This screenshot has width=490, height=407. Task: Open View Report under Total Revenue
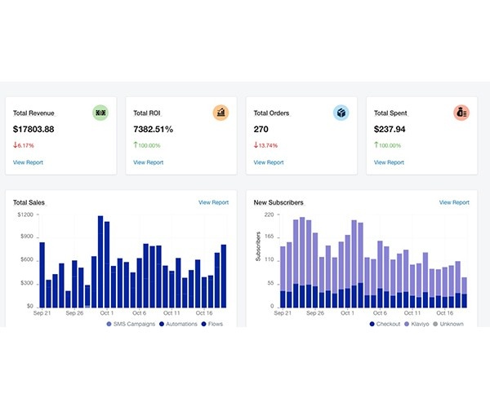28,162
